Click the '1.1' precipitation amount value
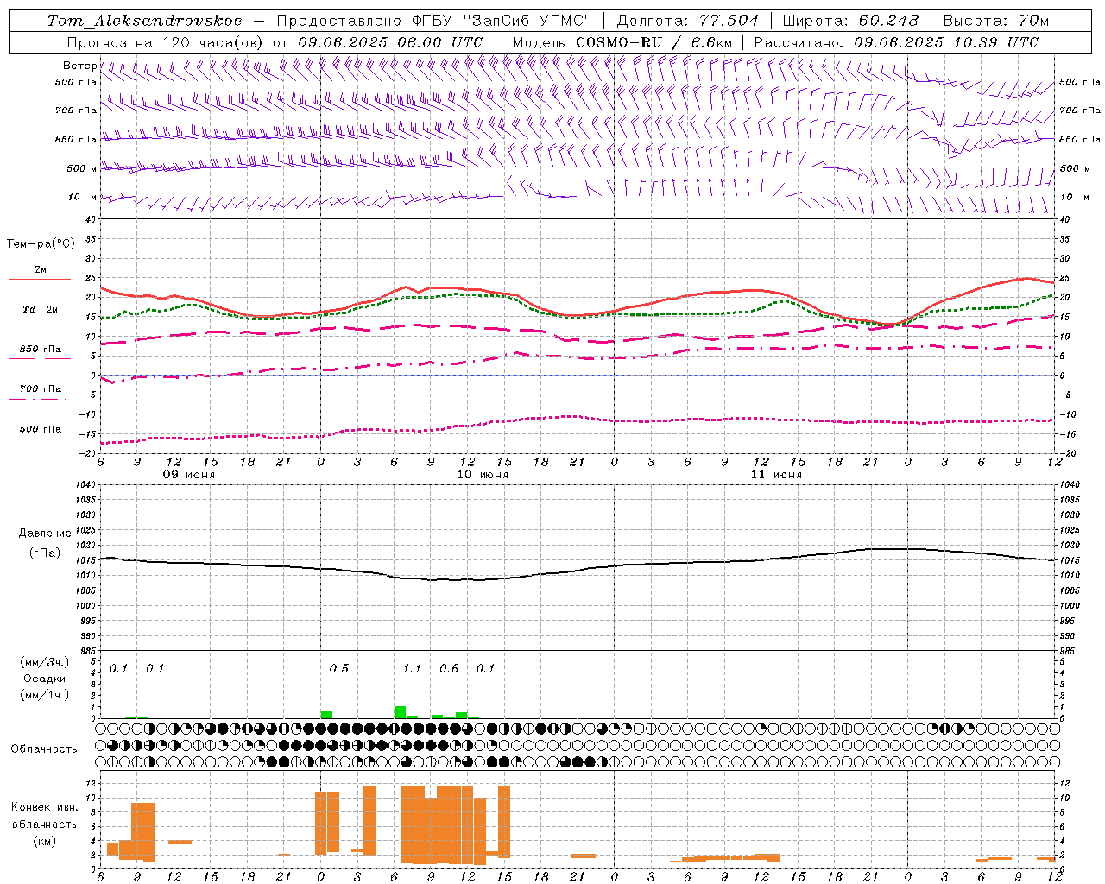1105x884 pixels. (x=413, y=669)
